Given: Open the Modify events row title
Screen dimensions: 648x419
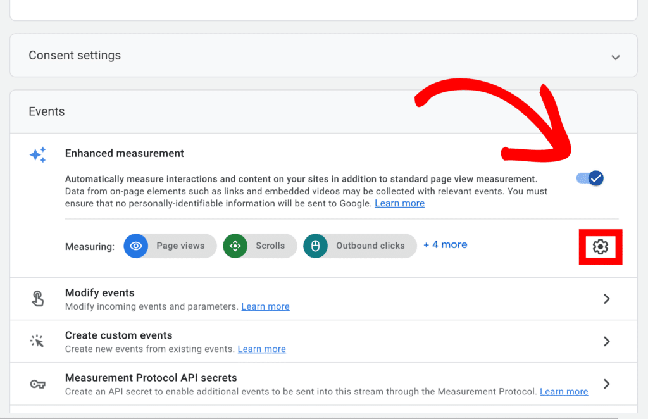Looking at the screenshot, I should pyautogui.click(x=100, y=293).
